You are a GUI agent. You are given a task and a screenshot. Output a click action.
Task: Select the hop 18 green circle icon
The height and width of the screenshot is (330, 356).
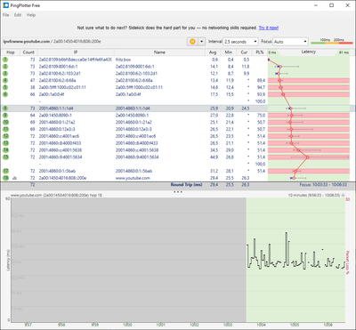click(5, 178)
